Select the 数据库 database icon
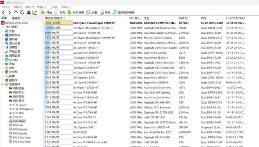 point(7,80)
